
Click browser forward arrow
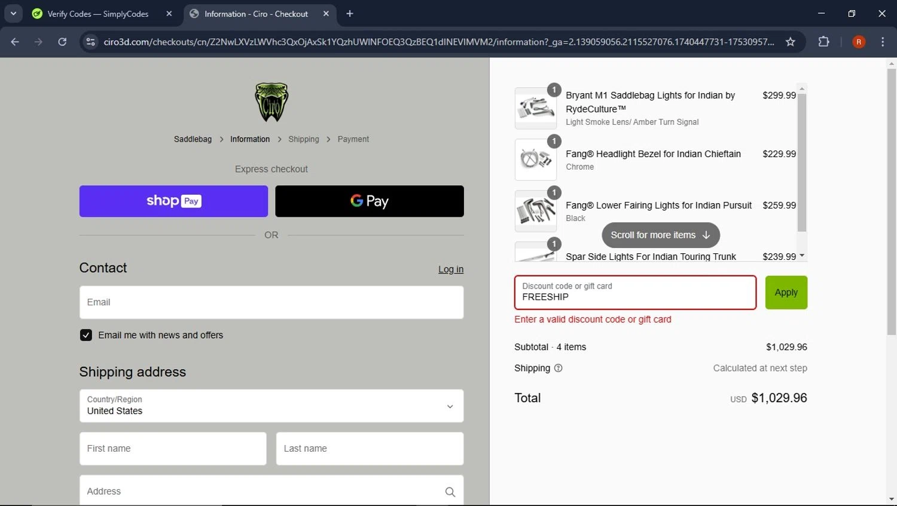[38, 42]
